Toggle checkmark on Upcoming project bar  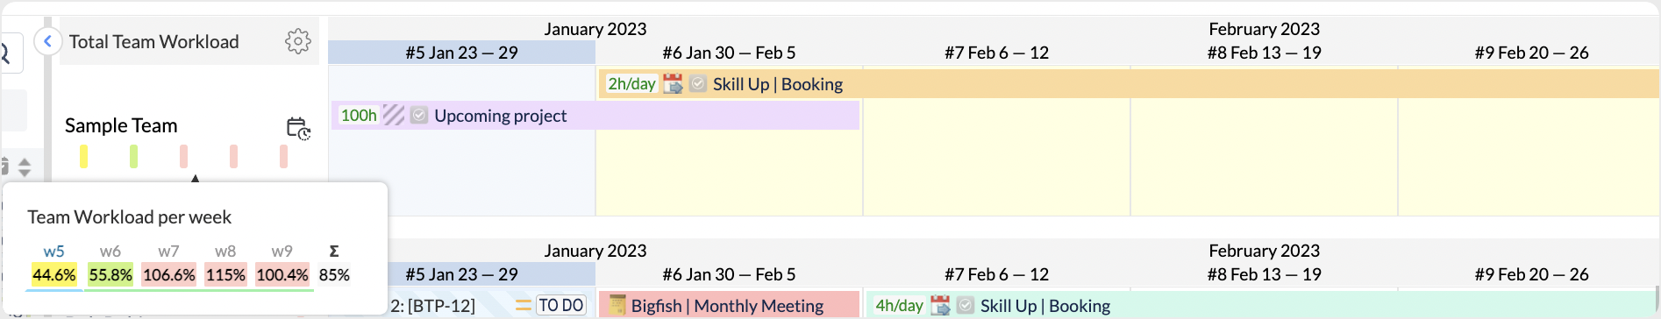419,116
